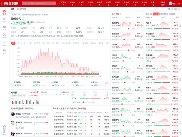182x137 pixels.
Task: Switch to 申万一级 tab
Action: (149, 14)
